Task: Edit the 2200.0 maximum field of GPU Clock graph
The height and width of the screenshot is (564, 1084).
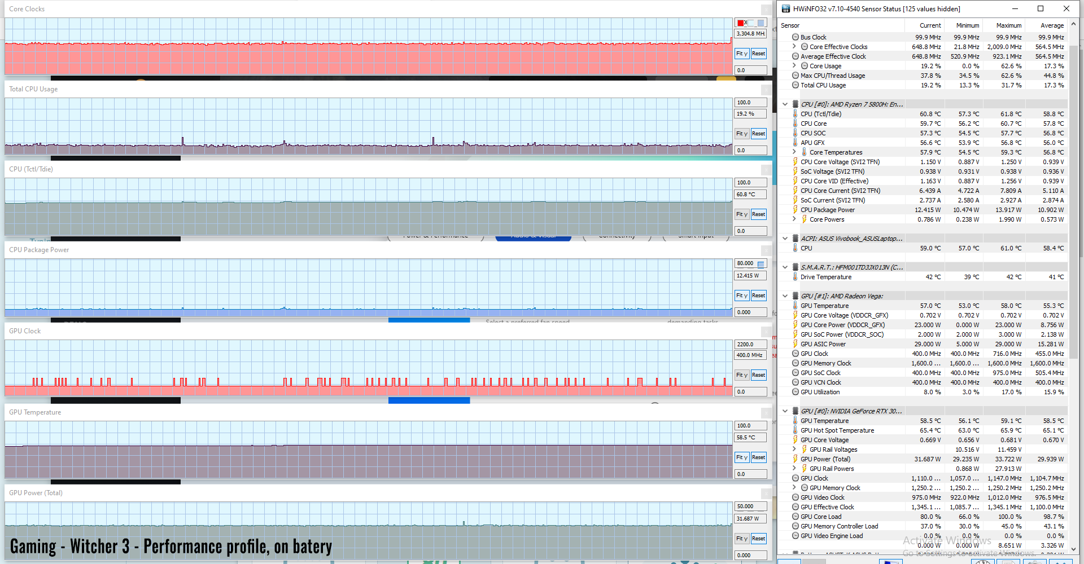Action: pyautogui.click(x=750, y=344)
